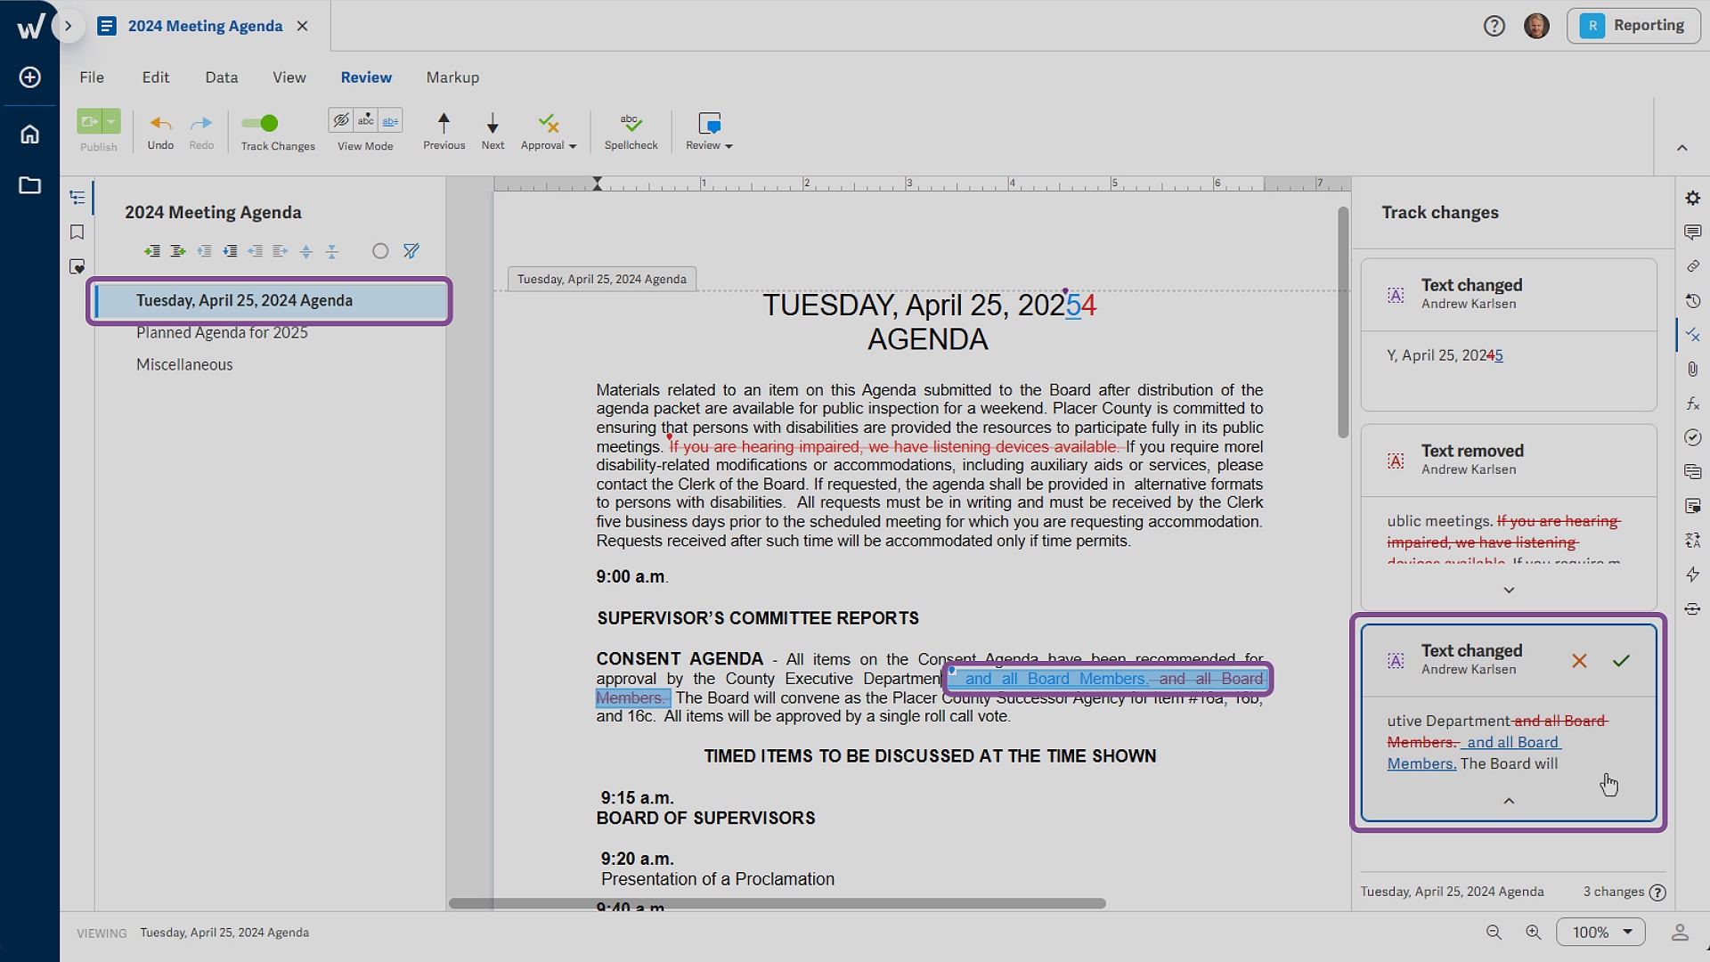The image size is (1710, 962).
Task: Click the circle status icon in outline
Action: (380, 251)
